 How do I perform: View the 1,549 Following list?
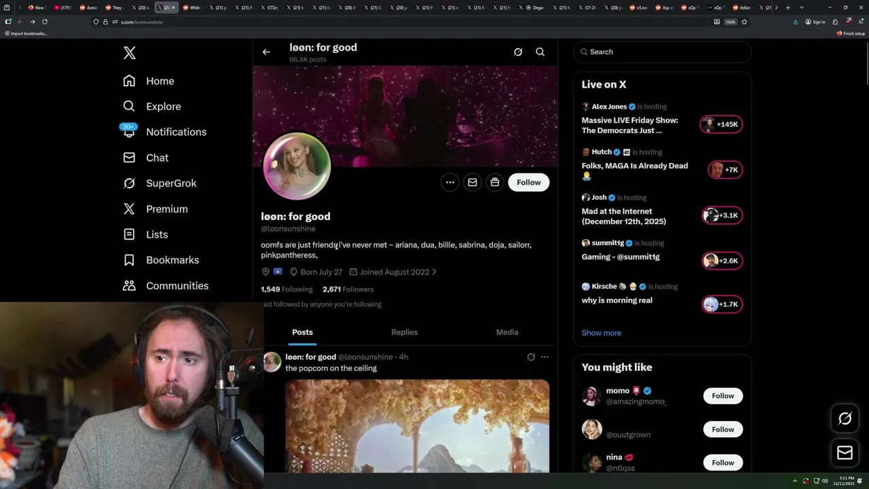tap(286, 289)
